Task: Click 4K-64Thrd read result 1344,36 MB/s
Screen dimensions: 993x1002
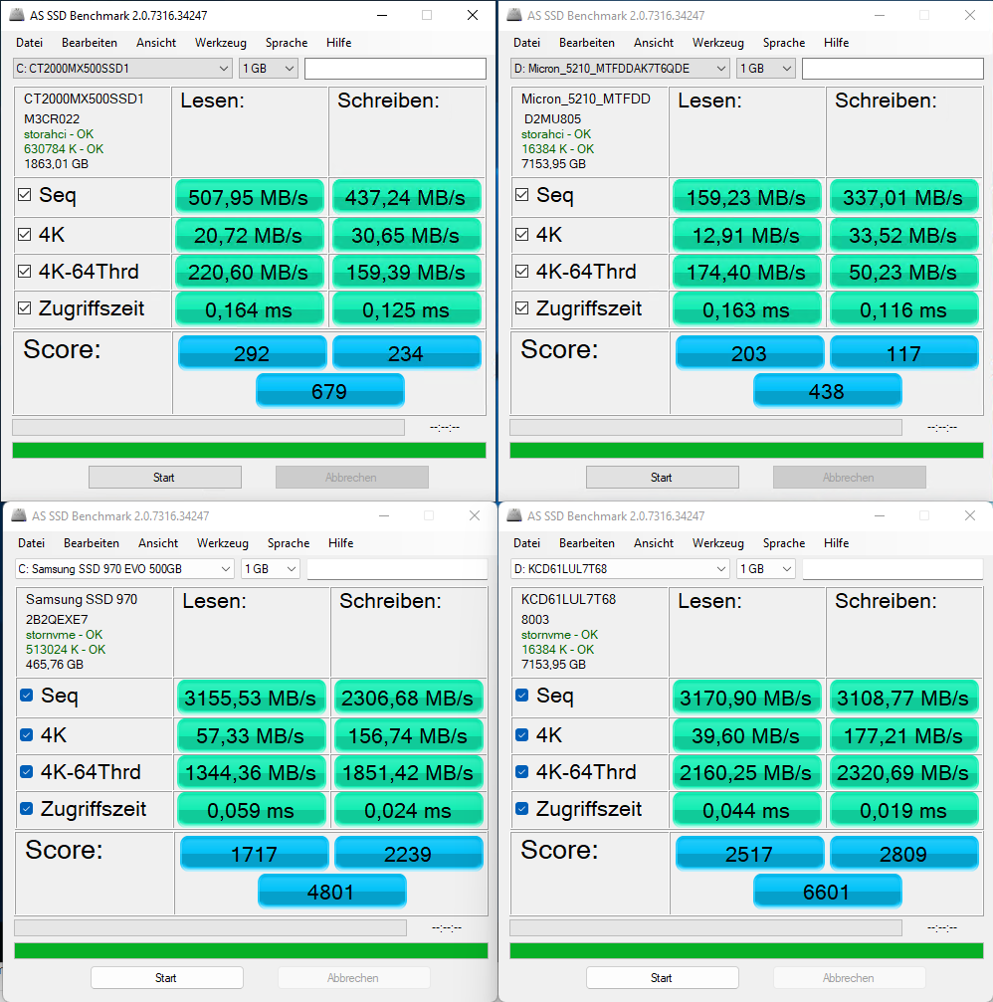Action: (x=251, y=773)
